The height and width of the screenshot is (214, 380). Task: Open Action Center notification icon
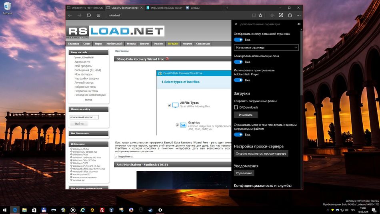pyautogui.click(x=374, y=210)
